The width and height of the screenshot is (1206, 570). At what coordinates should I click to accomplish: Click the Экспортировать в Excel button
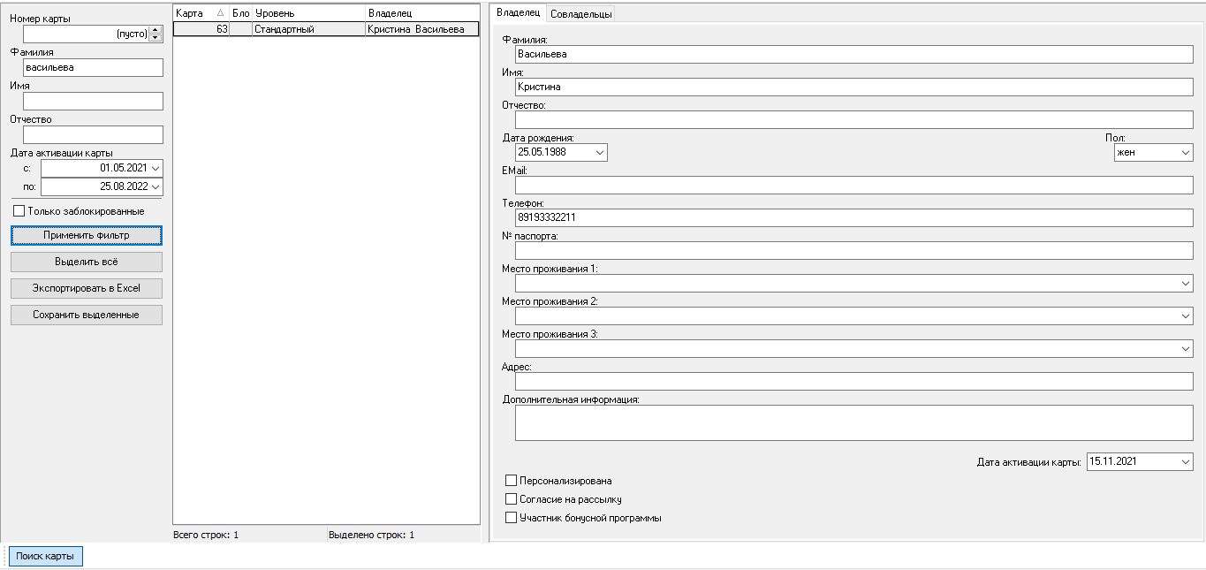pos(87,288)
